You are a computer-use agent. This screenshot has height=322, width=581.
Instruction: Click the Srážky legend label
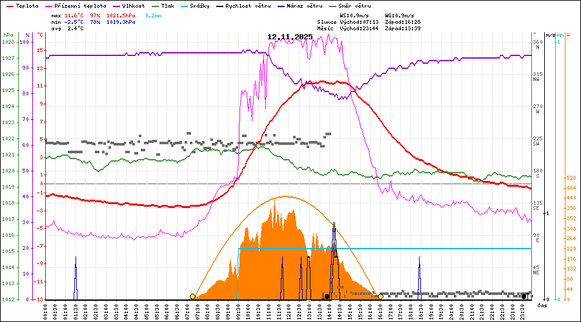coord(216,6)
